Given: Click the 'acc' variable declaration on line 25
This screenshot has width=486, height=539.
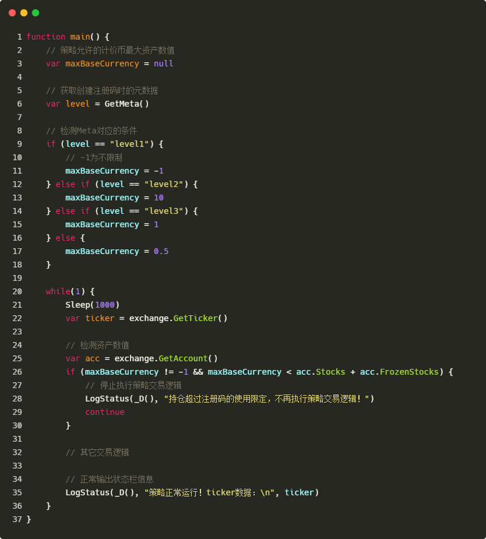Looking at the screenshot, I should point(93,358).
